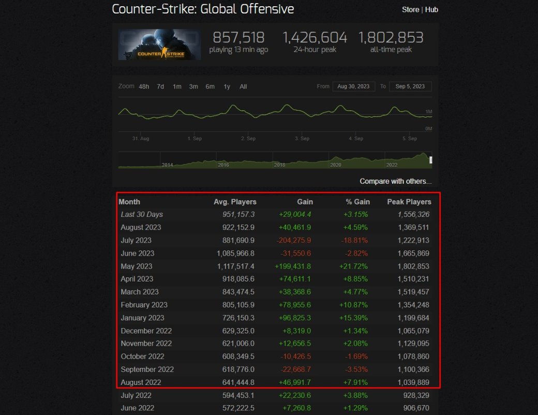538x415 pixels.
Task: Click July 2022 peak players 928,329
Action: click(x=416, y=395)
